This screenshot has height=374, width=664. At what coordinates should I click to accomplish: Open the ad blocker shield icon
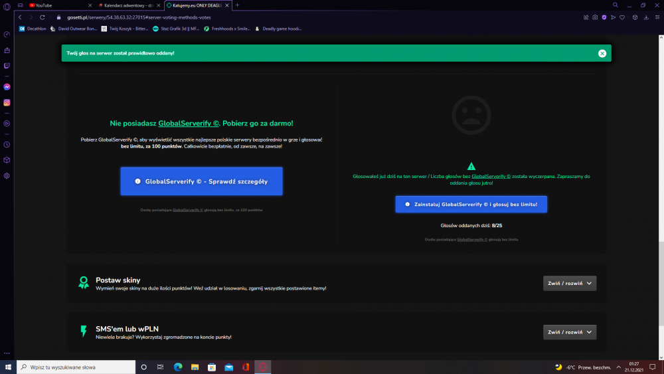[x=604, y=17]
